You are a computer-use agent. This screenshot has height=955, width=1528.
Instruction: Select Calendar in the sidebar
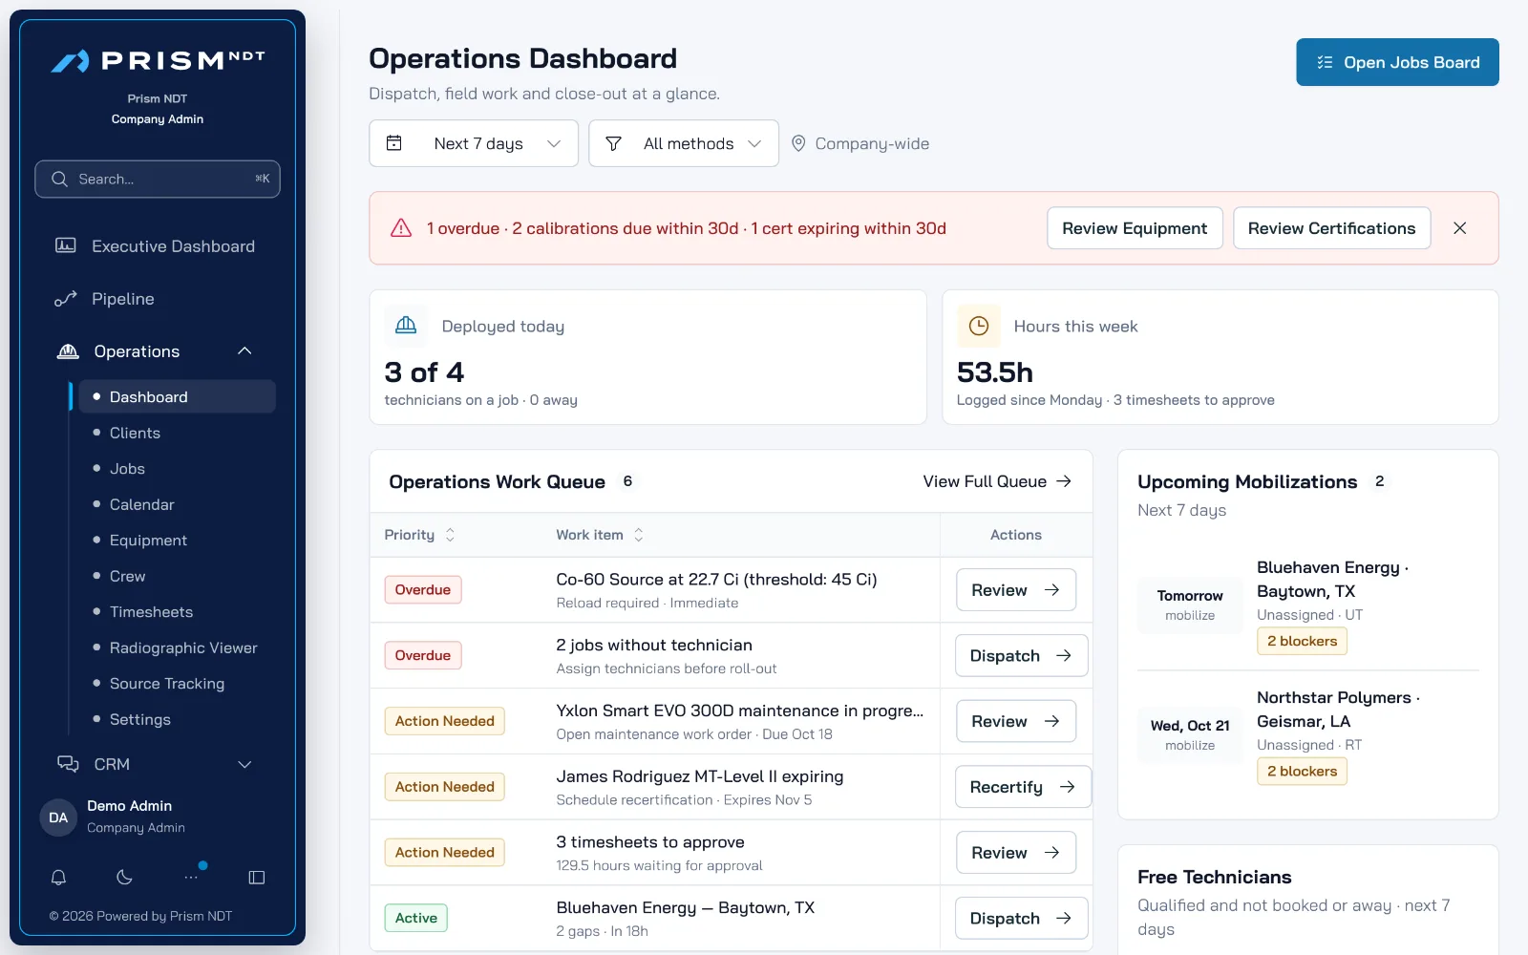[177, 504]
